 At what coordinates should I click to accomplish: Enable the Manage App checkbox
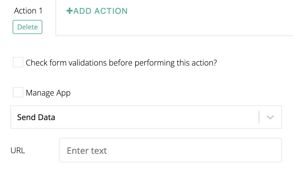click(x=18, y=93)
